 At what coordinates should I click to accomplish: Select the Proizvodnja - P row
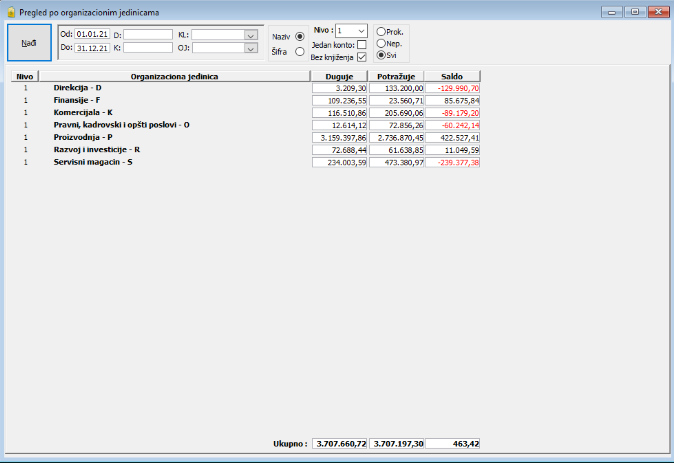pos(246,137)
